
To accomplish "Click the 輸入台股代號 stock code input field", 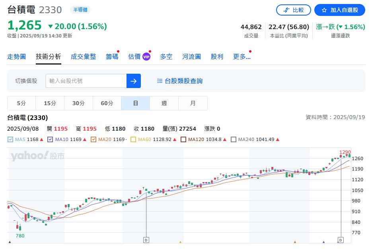I will pos(86,81).
